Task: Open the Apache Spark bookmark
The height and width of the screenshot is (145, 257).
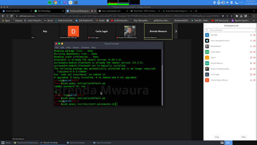Action: point(240,21)
